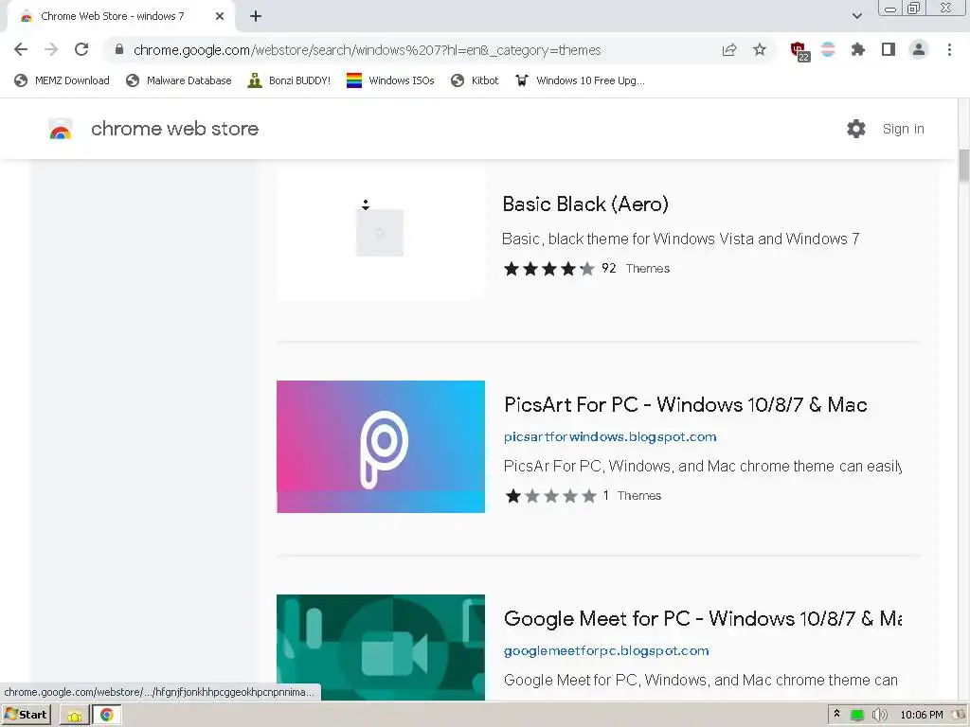Click the Google Meet green thumbnail
970x727 pixels.
click(381, 647)
